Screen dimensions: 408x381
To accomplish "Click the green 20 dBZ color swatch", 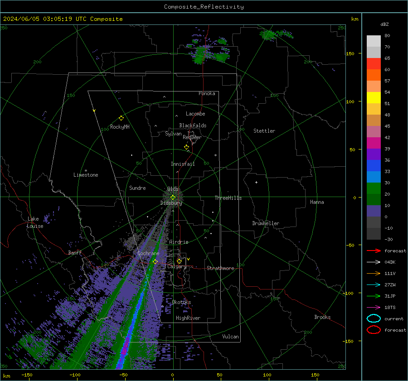I will (x=374, y=188).
